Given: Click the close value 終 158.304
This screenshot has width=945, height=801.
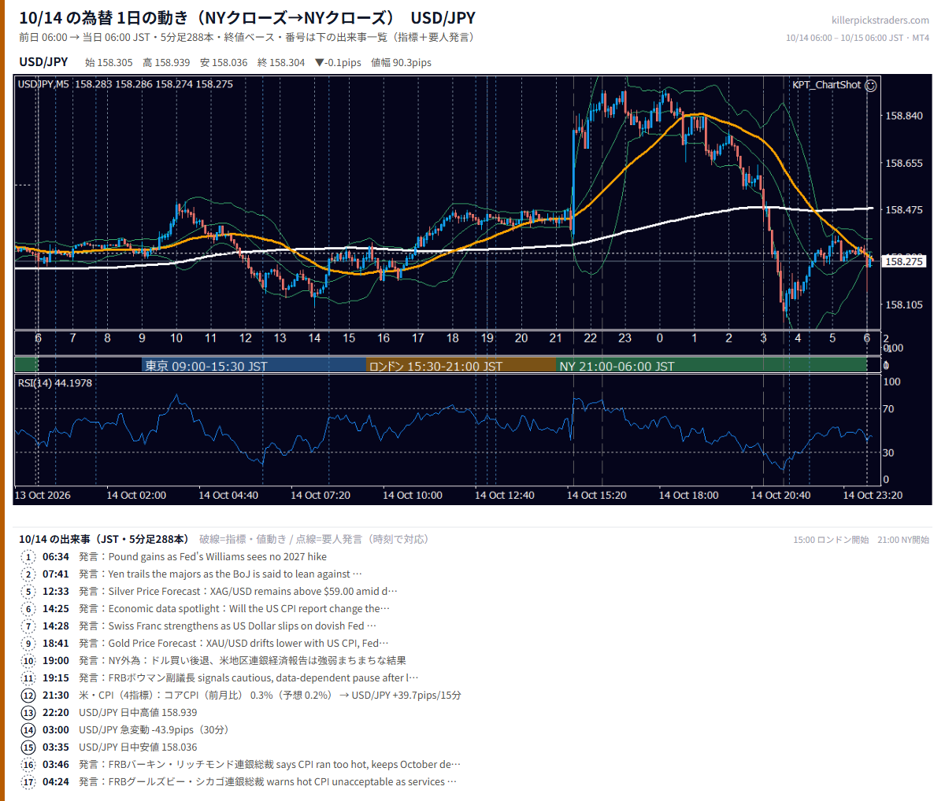Looking at the screenshot, I should [x=281, y=63].
